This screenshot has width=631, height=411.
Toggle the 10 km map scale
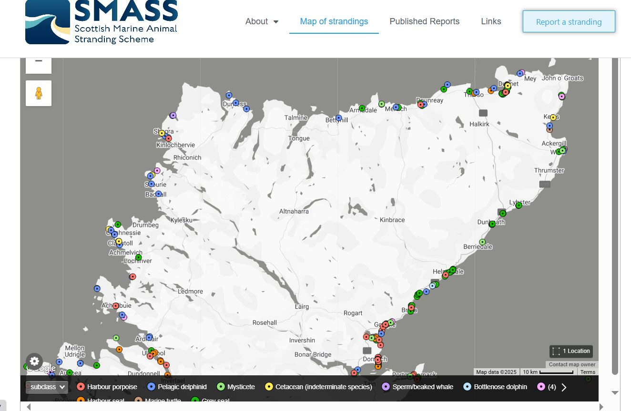click(x=548, y=372)
